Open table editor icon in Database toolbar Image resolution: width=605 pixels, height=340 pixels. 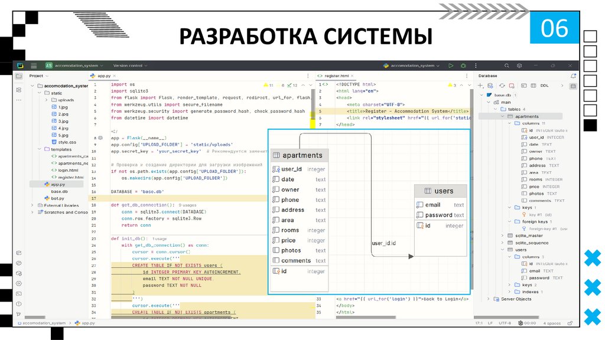(534, 86)
